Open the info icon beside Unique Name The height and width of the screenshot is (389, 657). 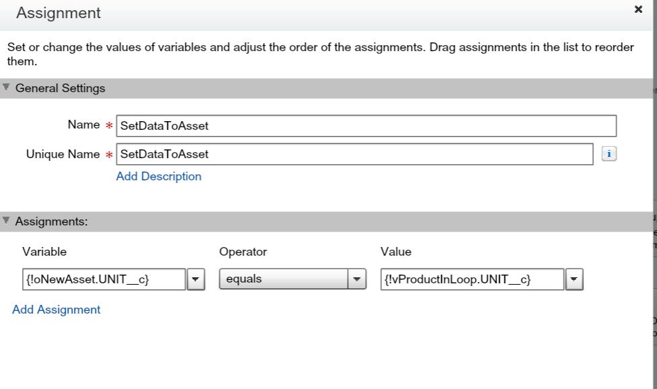click(x=609, y=154)
